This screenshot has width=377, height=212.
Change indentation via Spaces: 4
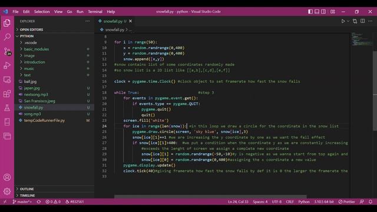tap(260, 201)
